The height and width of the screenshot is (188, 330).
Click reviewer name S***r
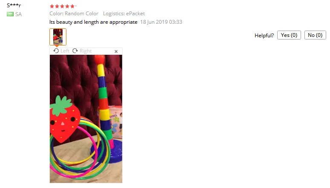tap(14, 5)
